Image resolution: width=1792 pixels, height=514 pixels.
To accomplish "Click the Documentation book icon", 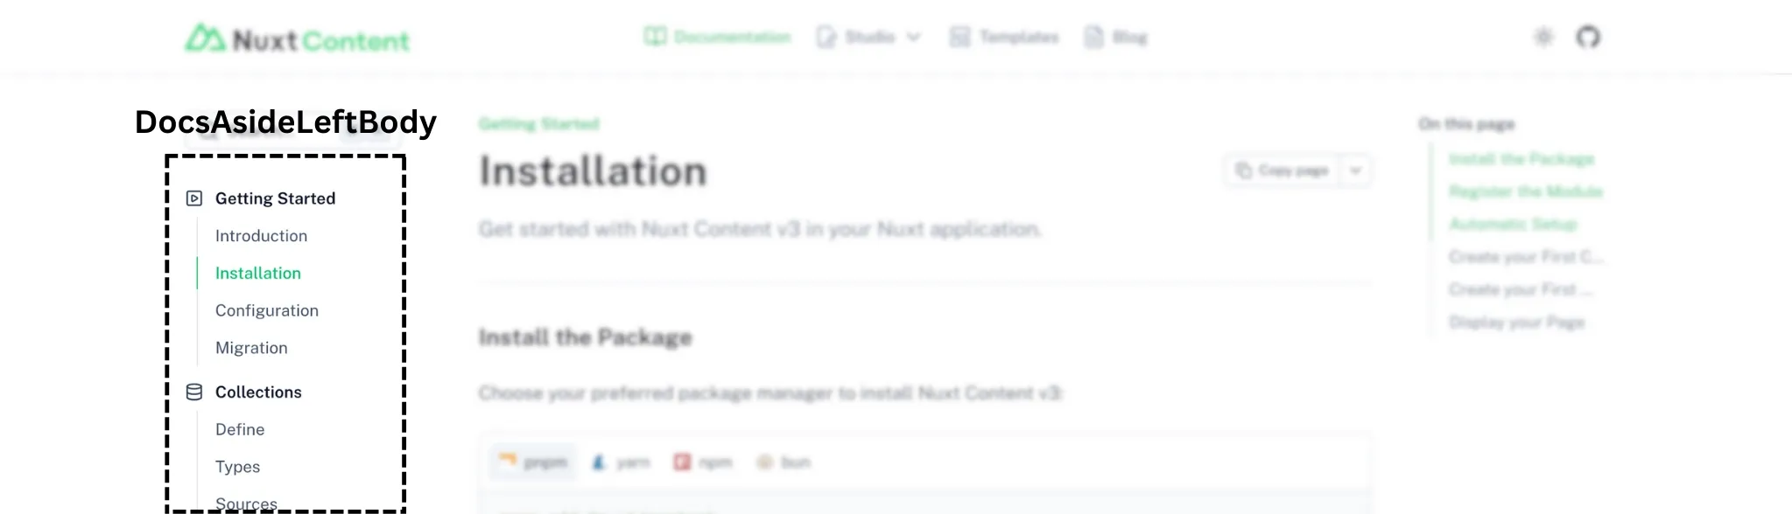I will pos(655,37).
